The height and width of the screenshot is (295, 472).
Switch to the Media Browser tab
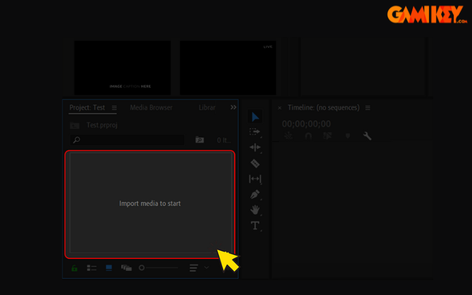click(x=151, y=107)
